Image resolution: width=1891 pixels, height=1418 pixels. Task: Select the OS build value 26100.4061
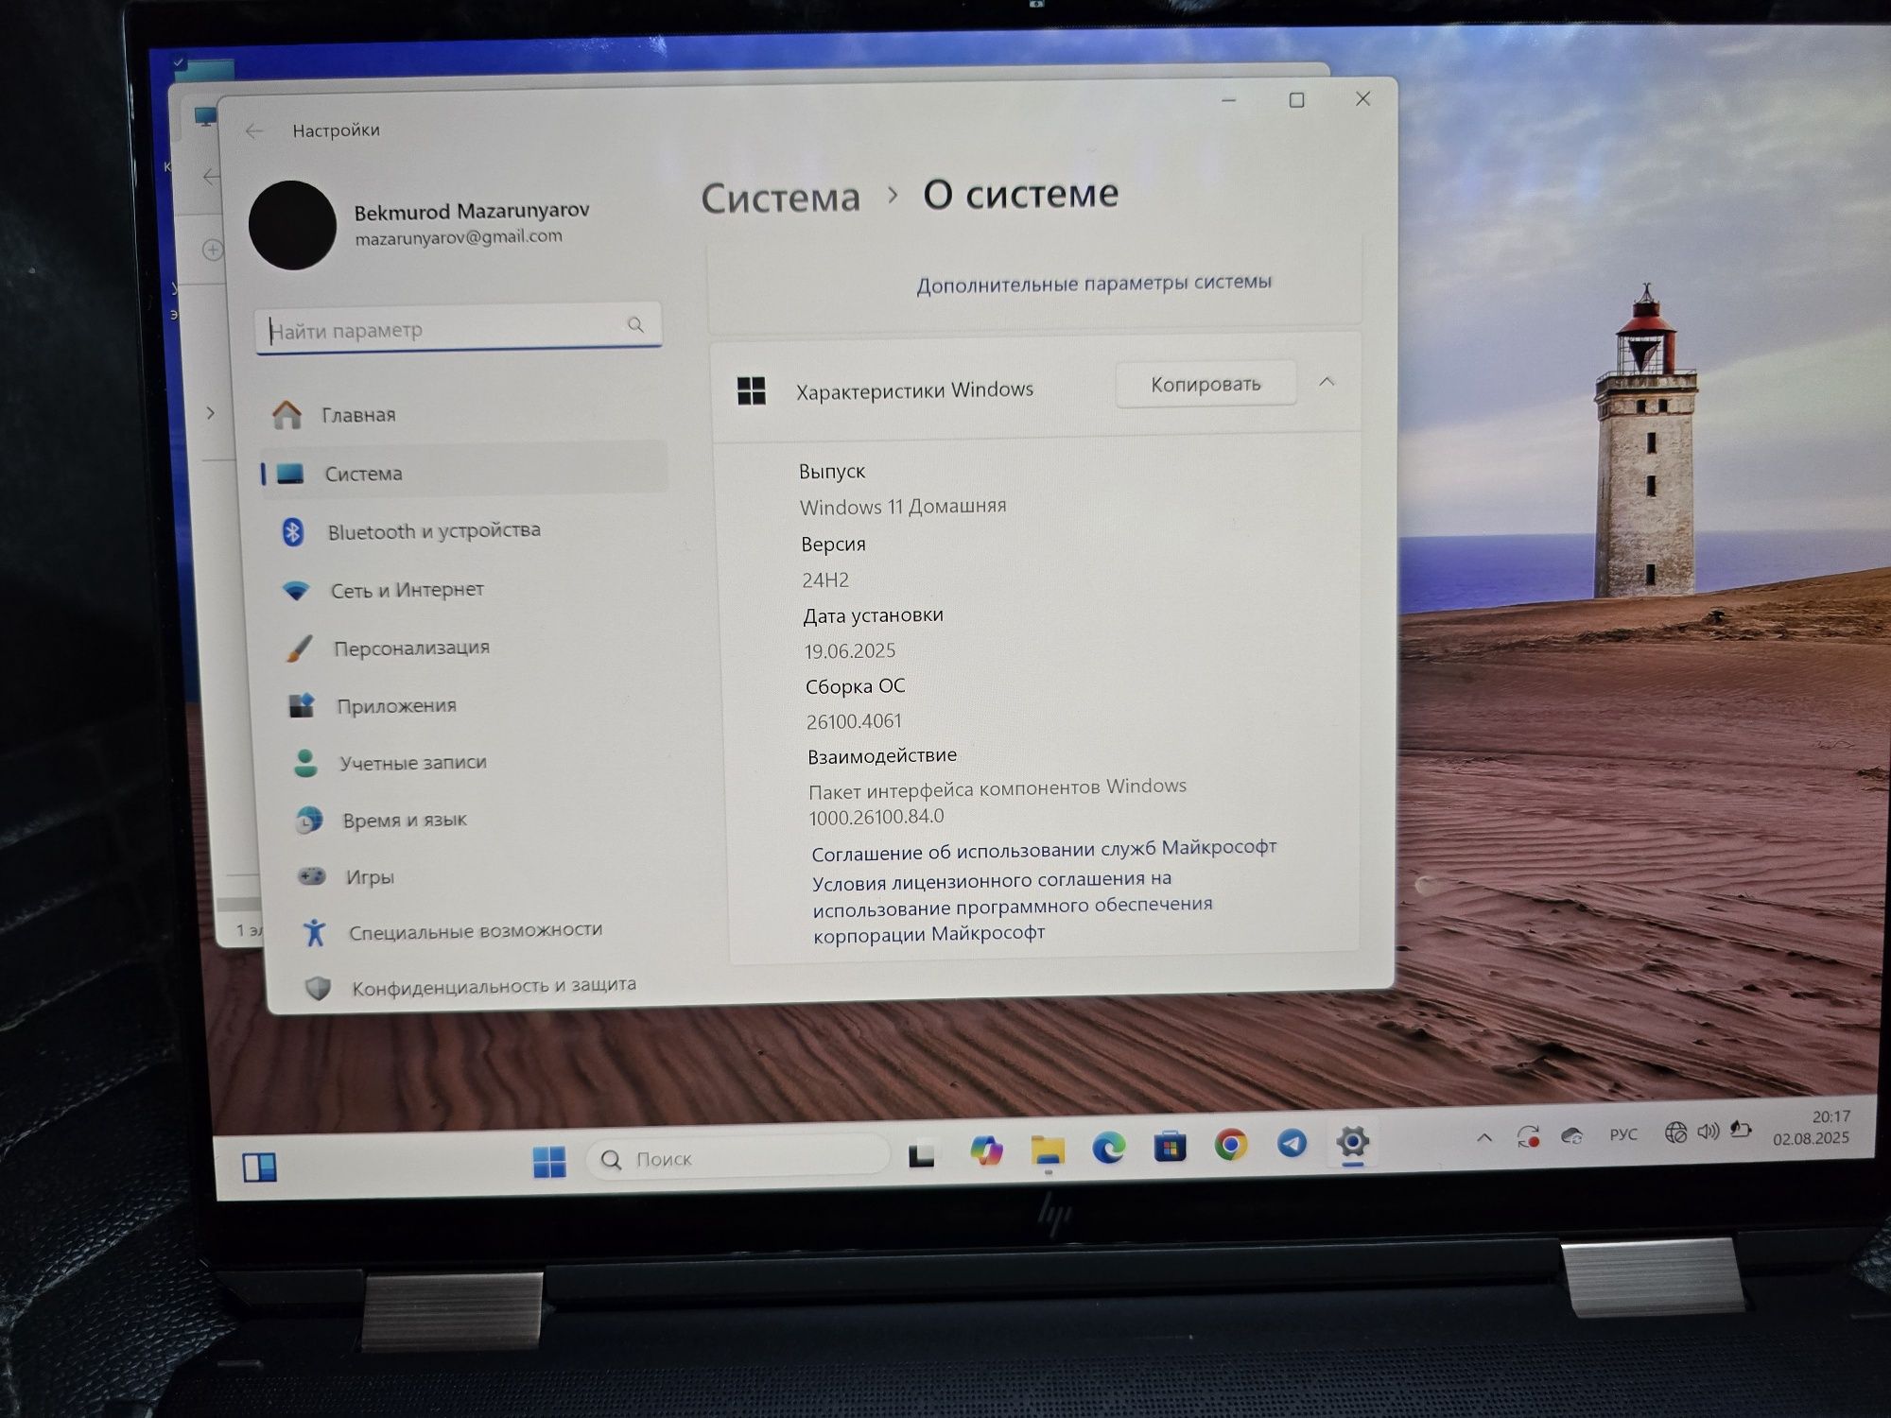pos(854,721)
